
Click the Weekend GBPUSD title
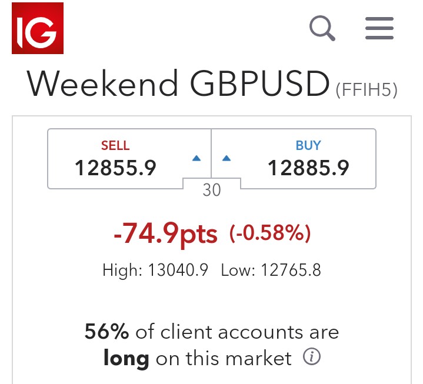(178, 83)
